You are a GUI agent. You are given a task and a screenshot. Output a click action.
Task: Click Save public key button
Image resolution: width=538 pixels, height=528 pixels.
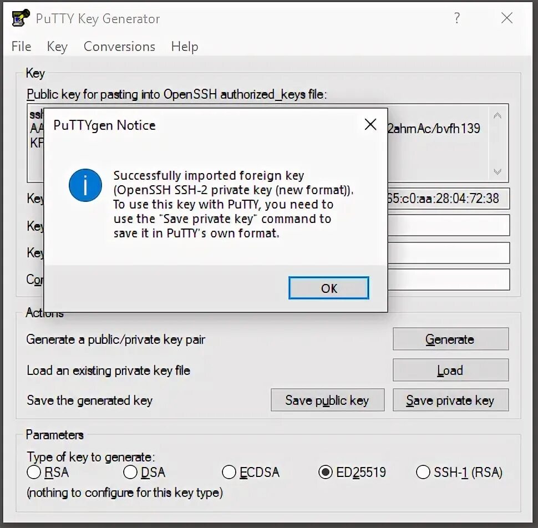coord(327,400)
